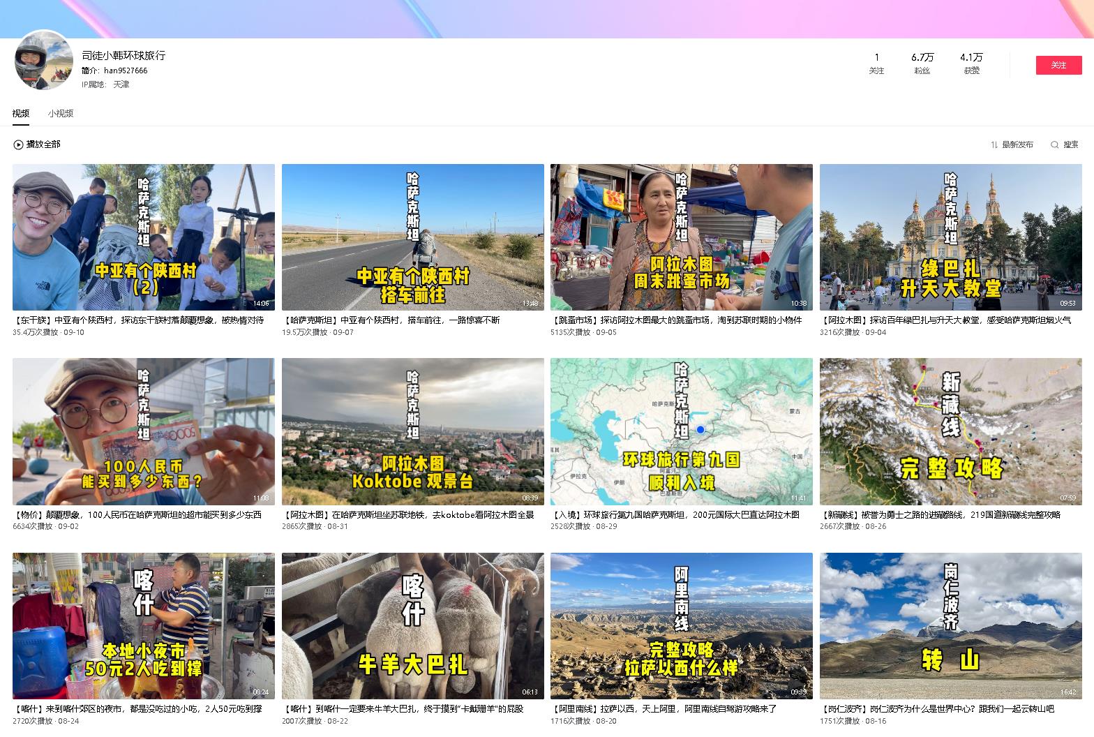
Task: Click the 【冈仁波齐】 video title text
Action: tap(936, 708)
